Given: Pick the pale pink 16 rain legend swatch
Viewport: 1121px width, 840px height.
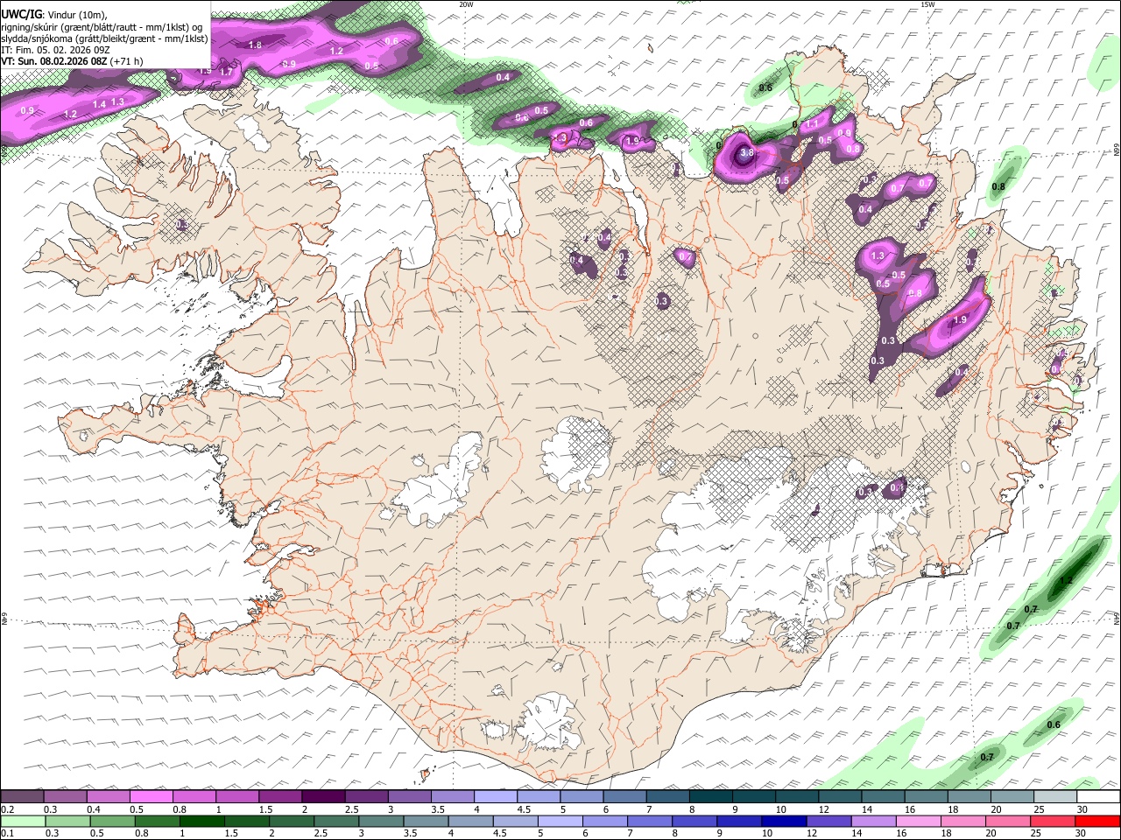Looking at the screenshot, I should point(918,821).
